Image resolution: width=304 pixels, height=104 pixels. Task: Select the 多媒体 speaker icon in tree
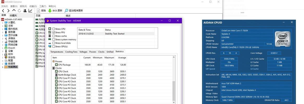tap(6, 38)
